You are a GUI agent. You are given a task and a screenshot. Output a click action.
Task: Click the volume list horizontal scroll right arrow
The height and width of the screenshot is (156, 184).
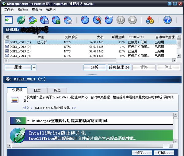click(174, 60)
